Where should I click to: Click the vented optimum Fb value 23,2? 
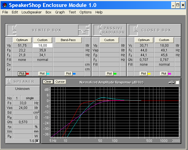pos(22,50)
